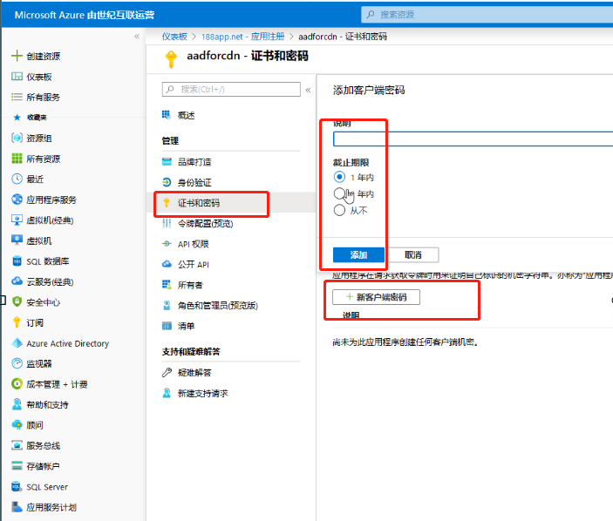Click the Authentication arrow icon

(x=167, y=182)
